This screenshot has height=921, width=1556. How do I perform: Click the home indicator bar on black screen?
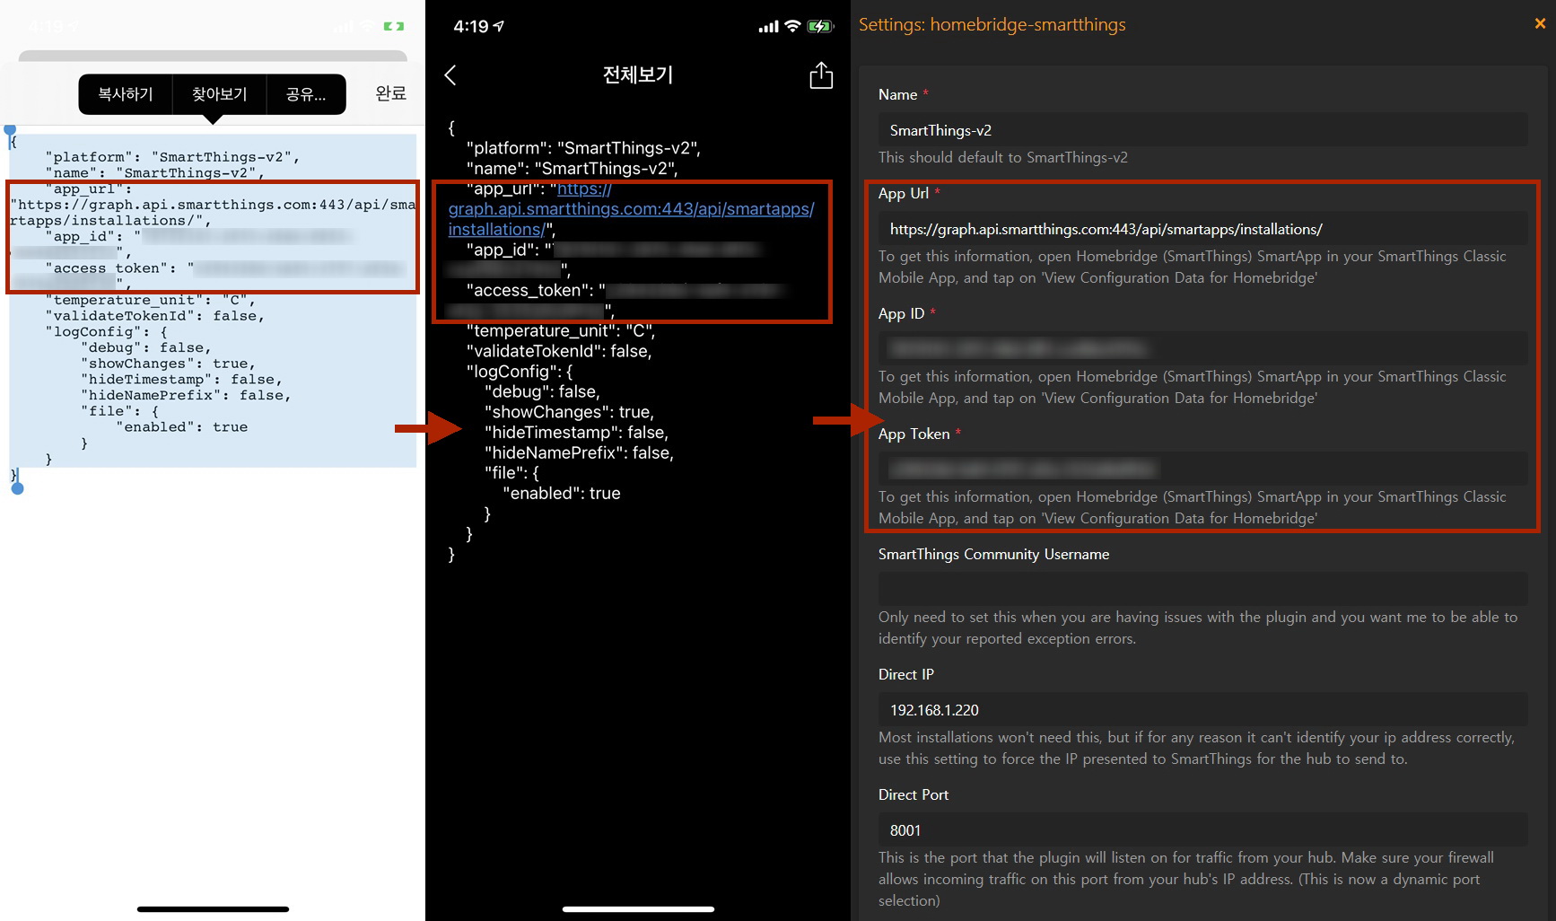(x=638, y=908)
